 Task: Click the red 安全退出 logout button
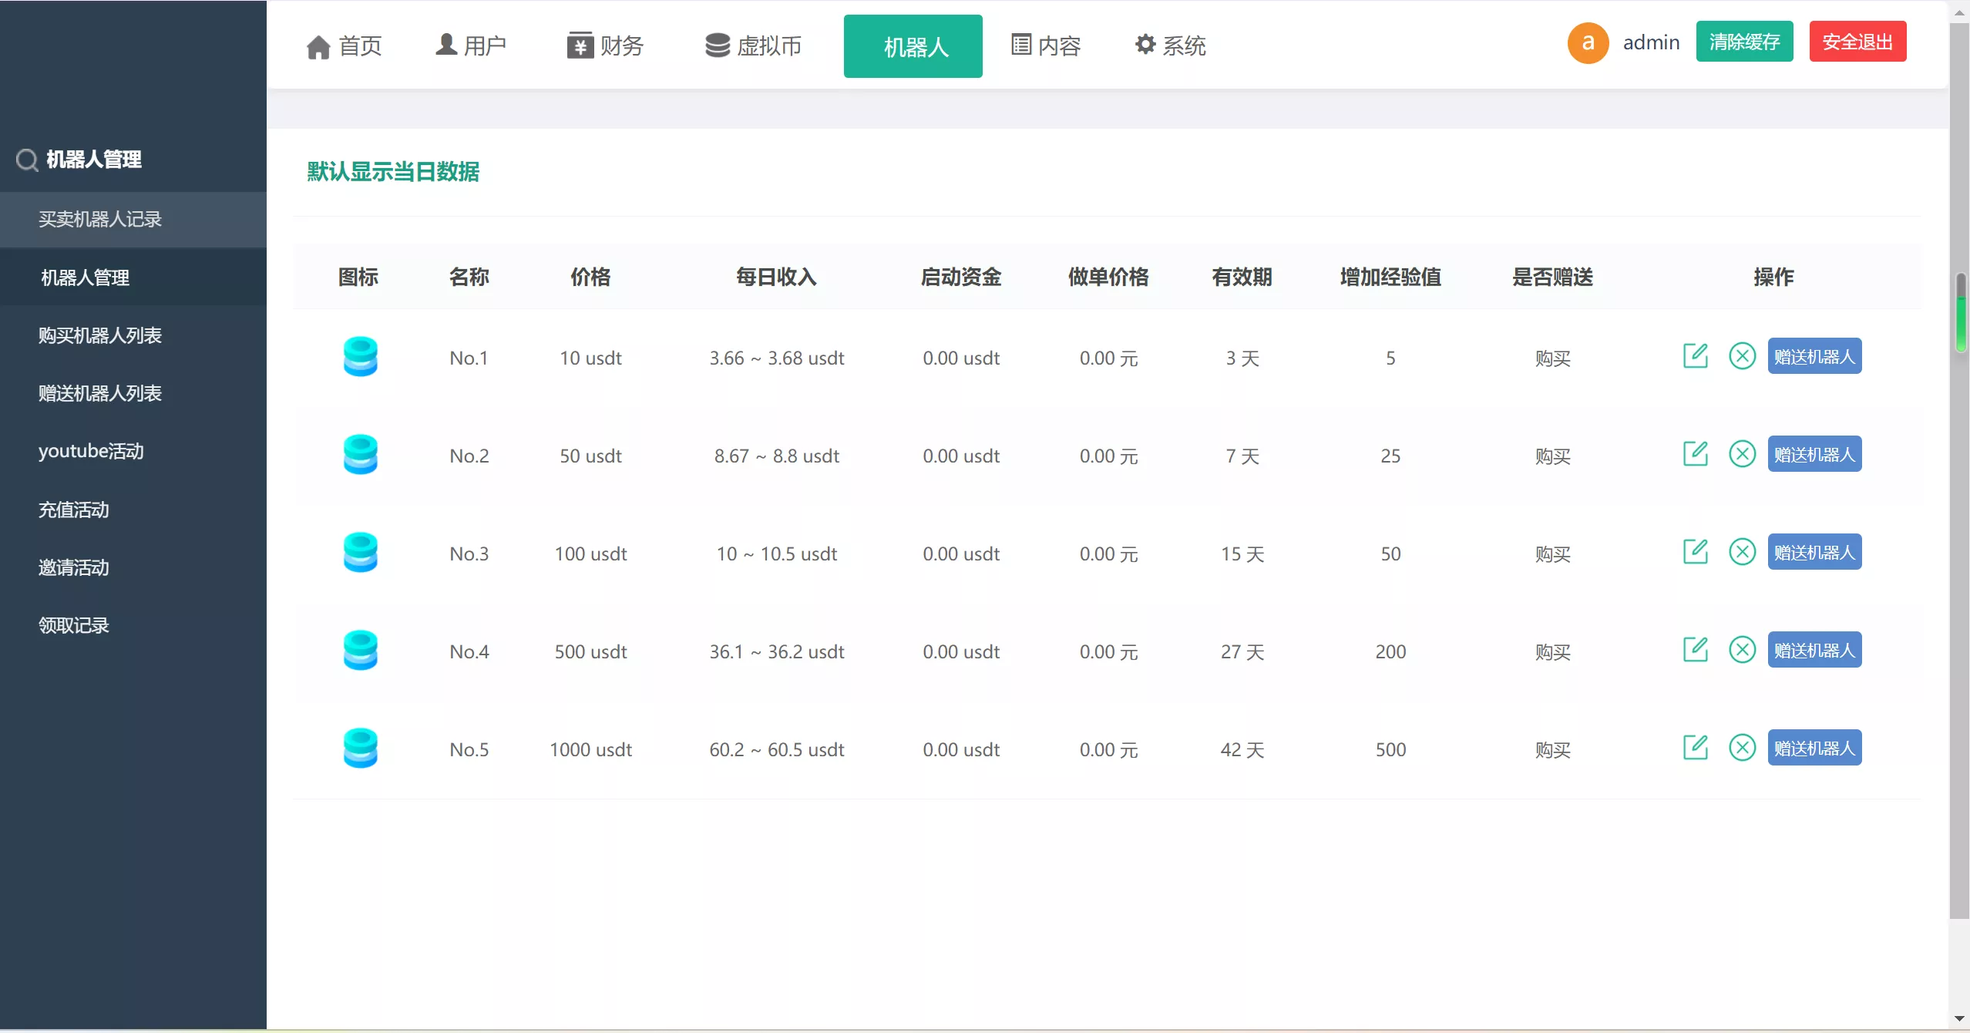[1857, 42]
